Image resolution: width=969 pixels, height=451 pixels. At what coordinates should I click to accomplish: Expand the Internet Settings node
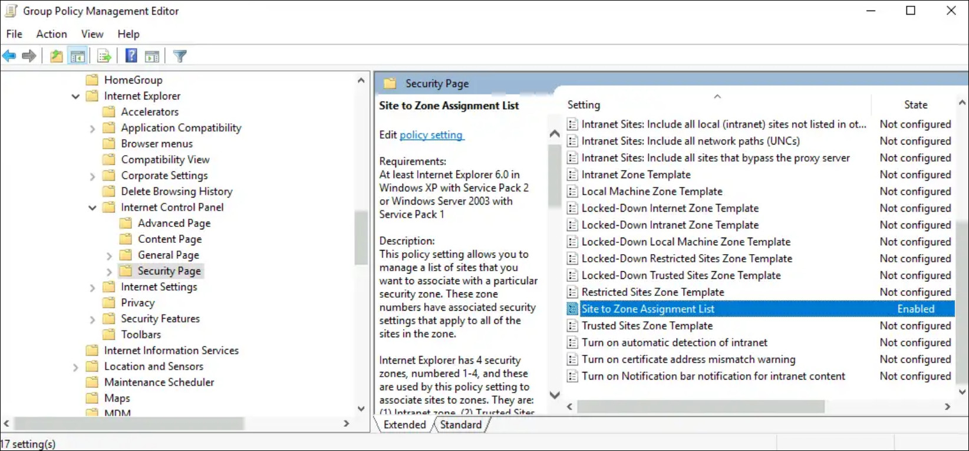tap(92, 288)
